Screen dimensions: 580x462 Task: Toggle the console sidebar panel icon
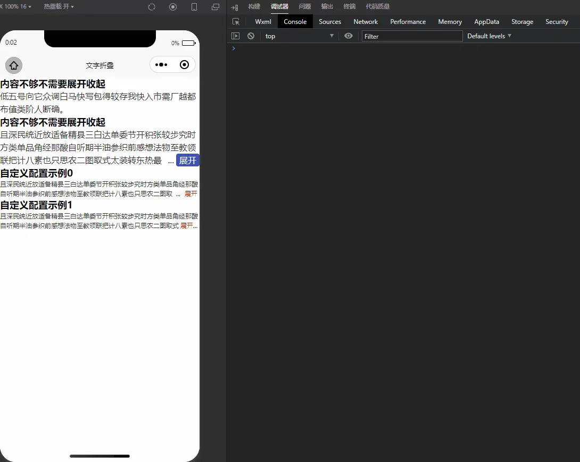click(235, 36)
